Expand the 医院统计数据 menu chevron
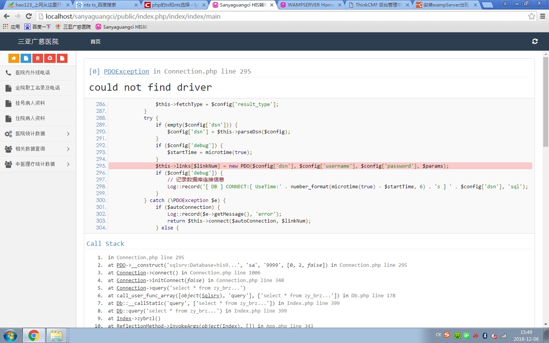The height and width of the screenshot is (343, 549). [x=68, y=134]
